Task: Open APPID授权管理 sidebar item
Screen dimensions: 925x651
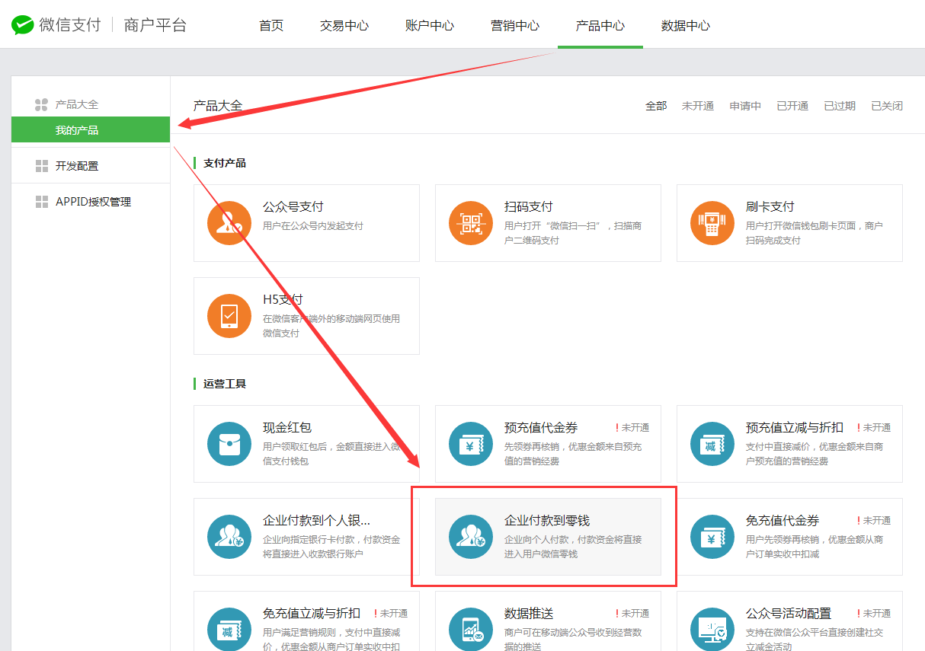Action: (93, 202)
